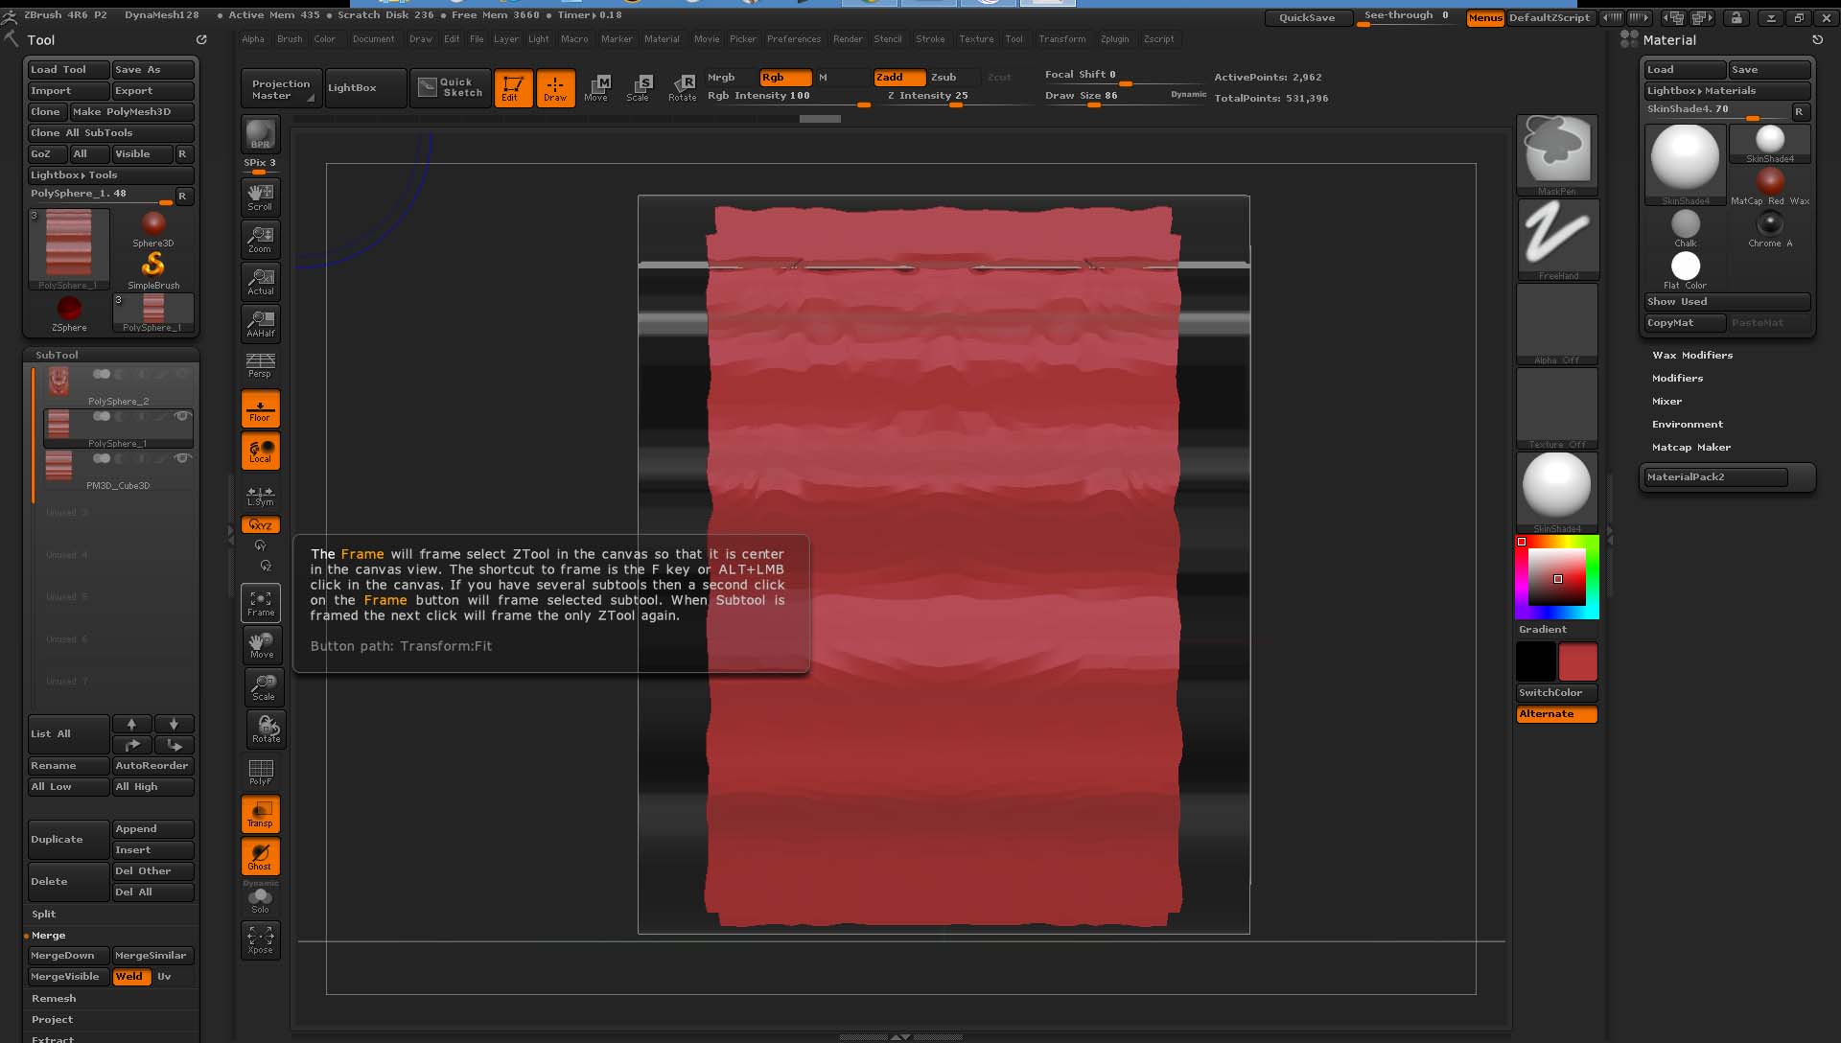The image size is (1841, 1043).
Task: Toggle the Persp perspective icon
Action: point(260,364)
